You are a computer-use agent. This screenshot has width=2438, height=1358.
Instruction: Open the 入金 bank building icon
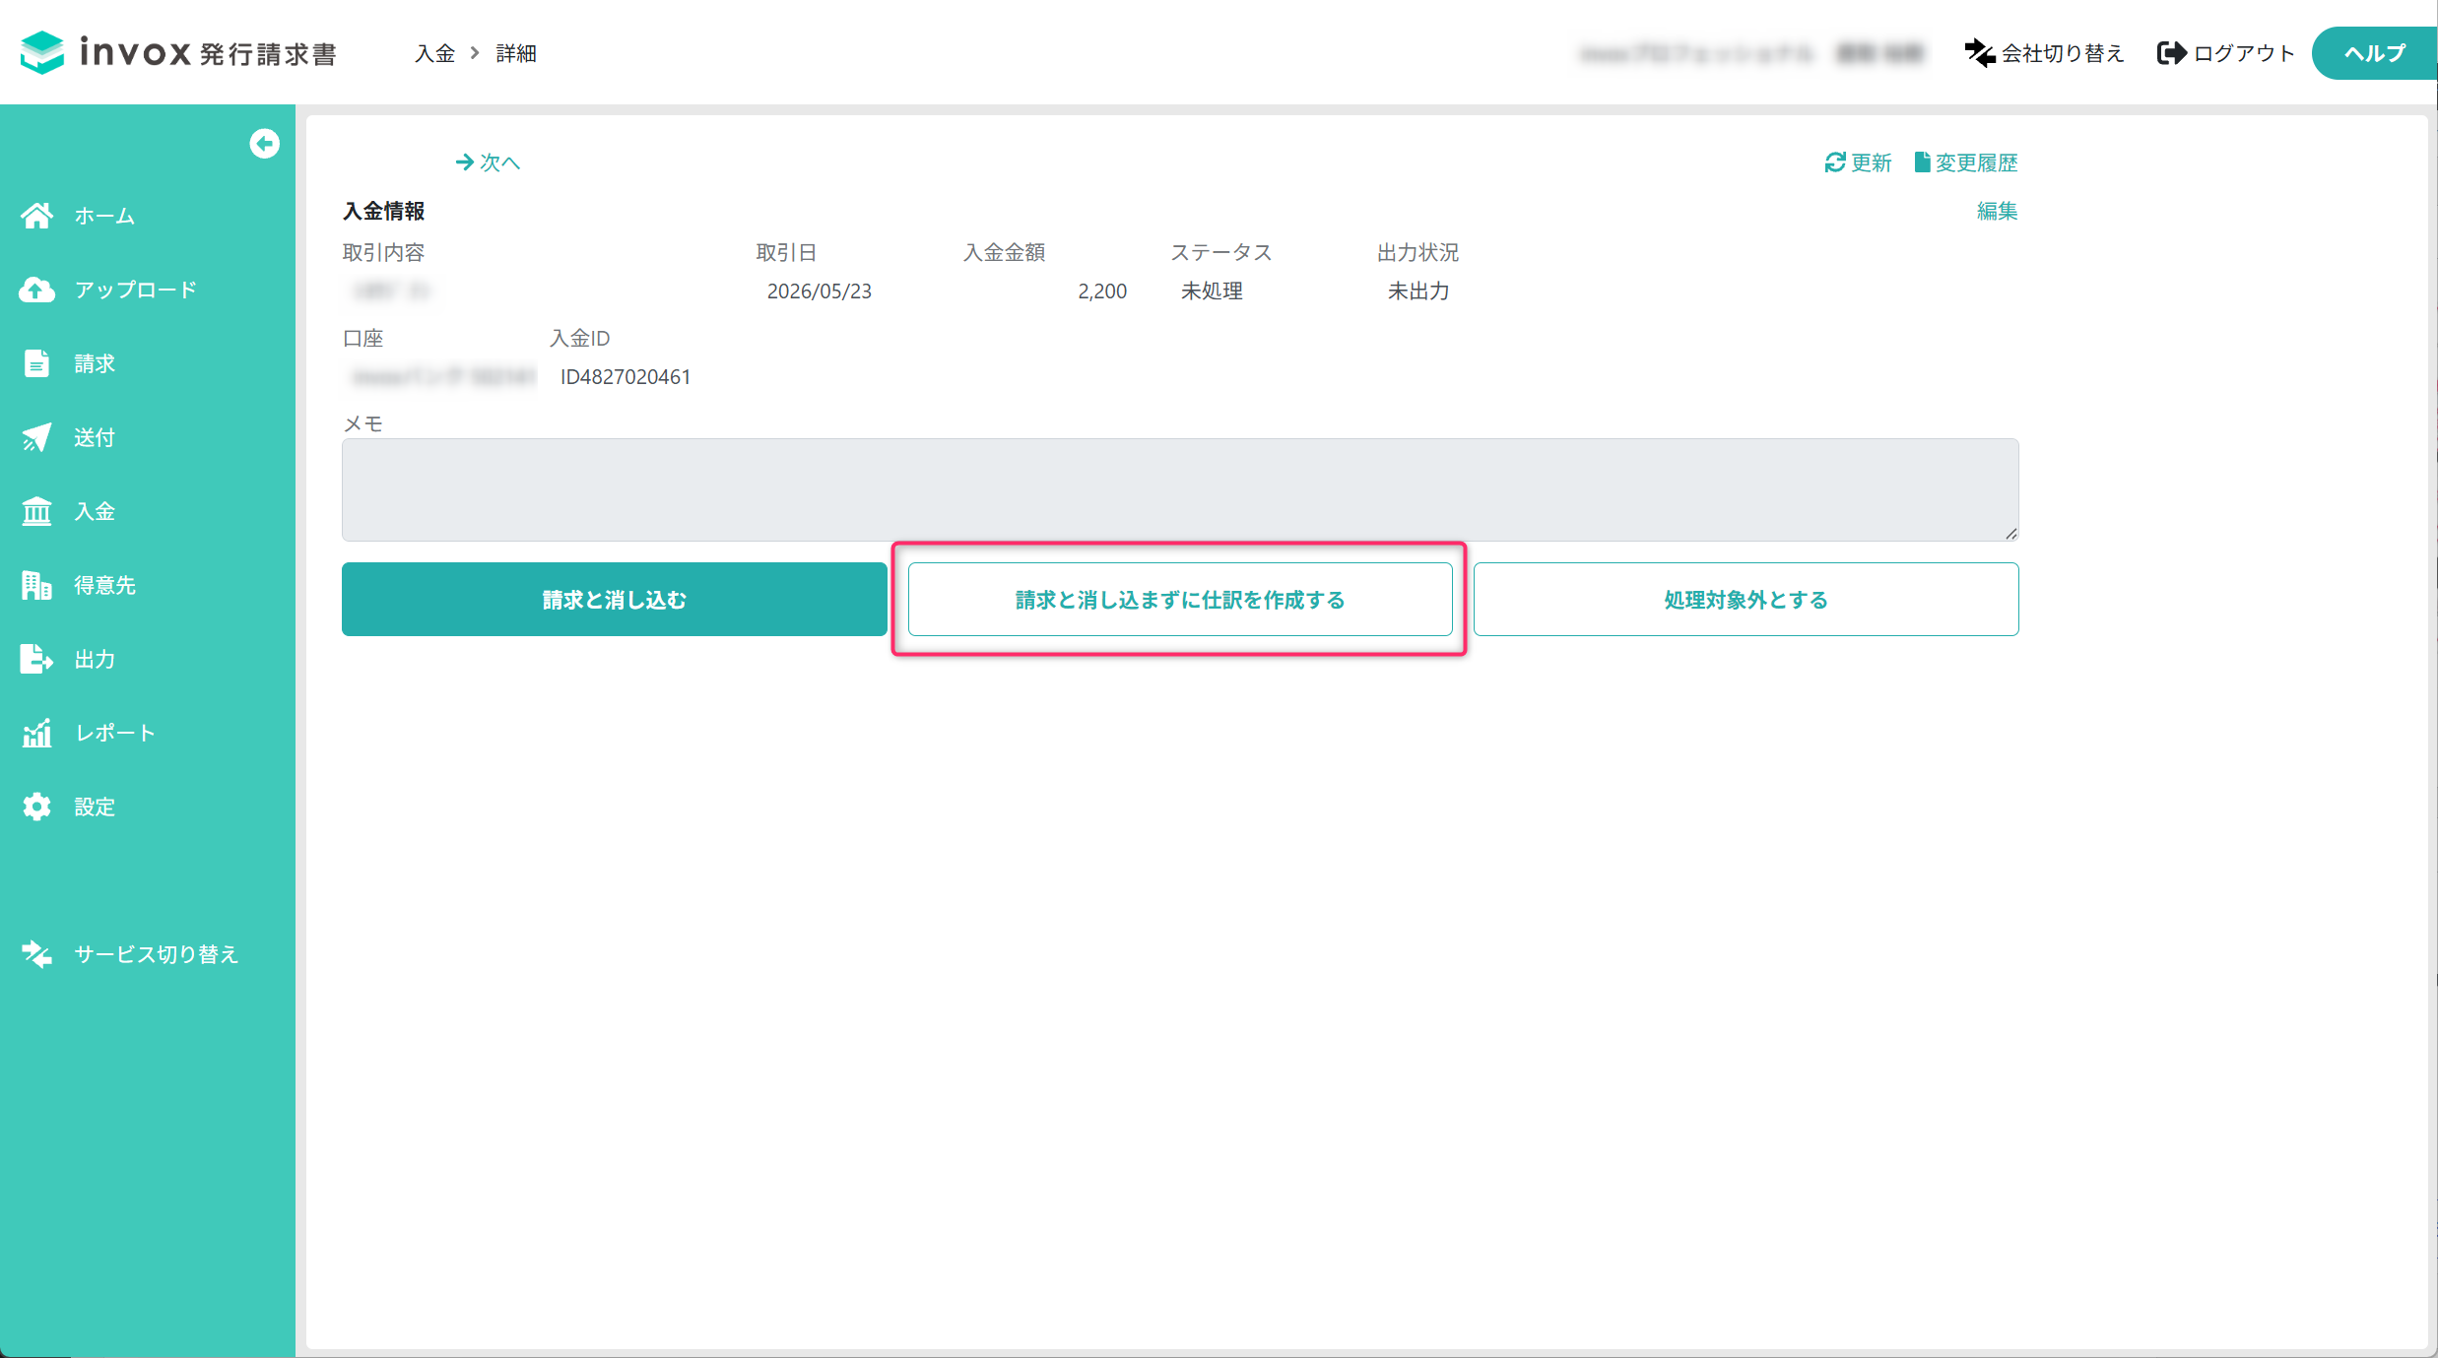tap(36, 511)
